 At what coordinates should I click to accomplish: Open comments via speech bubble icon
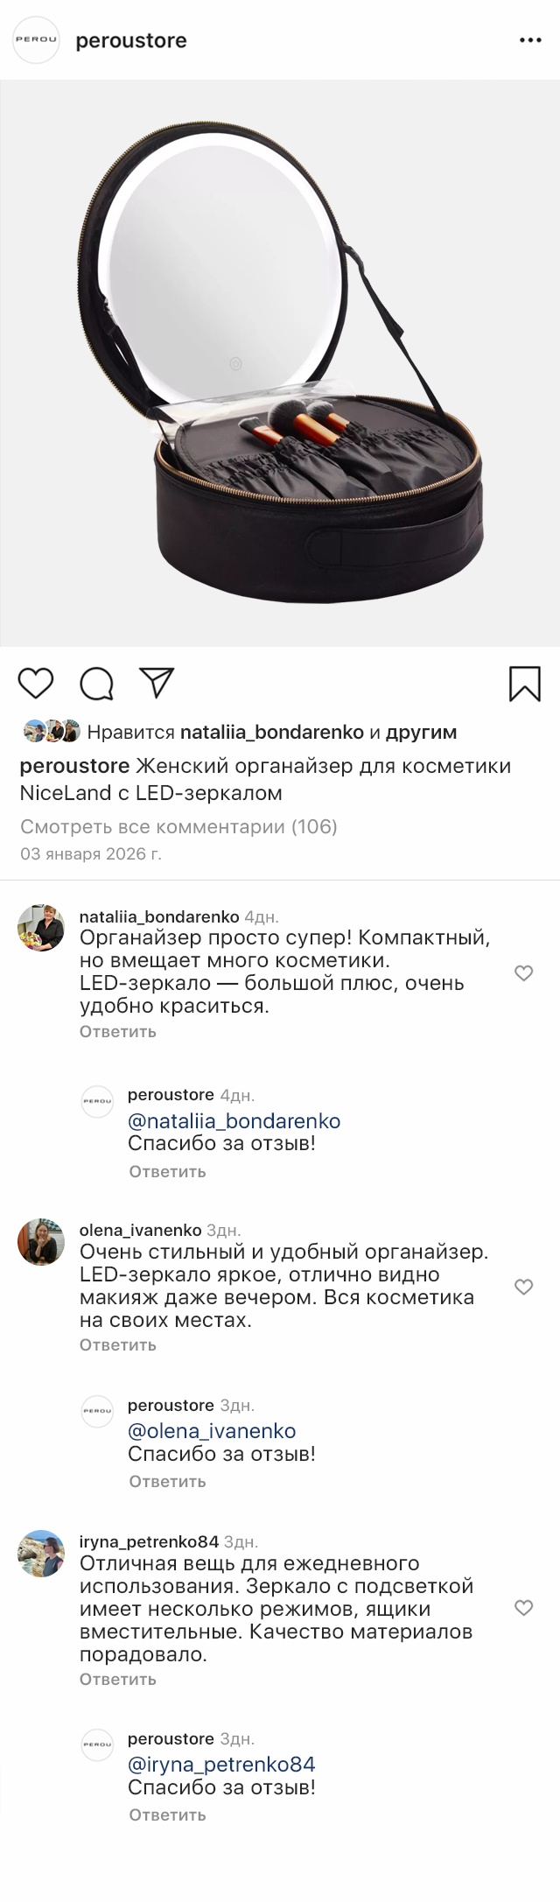(x=96, y=684)
